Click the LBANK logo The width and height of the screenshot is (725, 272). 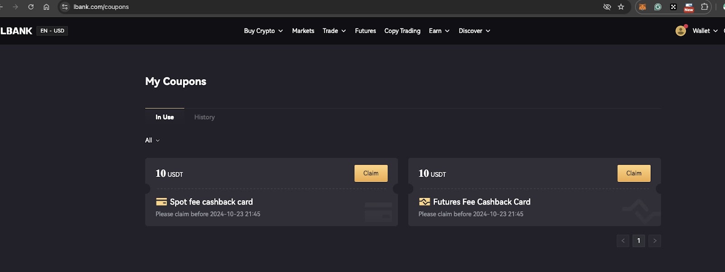17,31
